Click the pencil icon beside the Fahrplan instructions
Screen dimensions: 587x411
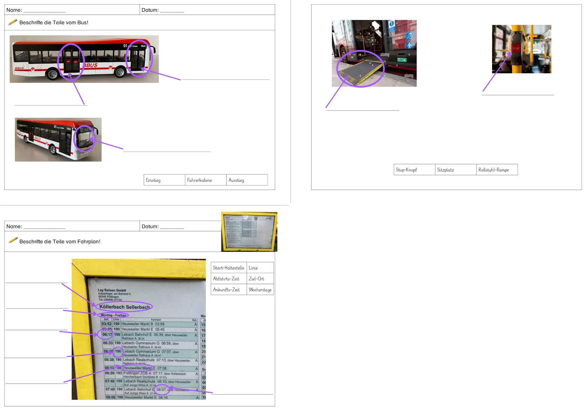tap(13, 240)
